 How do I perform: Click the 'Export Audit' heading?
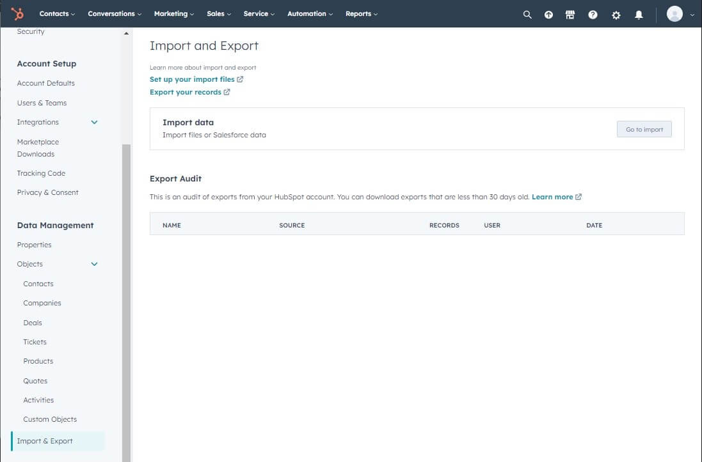click(175, 178)
